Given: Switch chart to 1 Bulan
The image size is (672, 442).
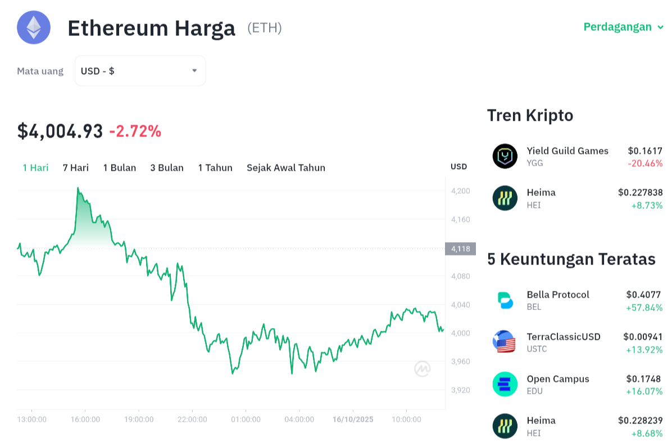Looking at the screenshot, I should [x=120, y=167].
